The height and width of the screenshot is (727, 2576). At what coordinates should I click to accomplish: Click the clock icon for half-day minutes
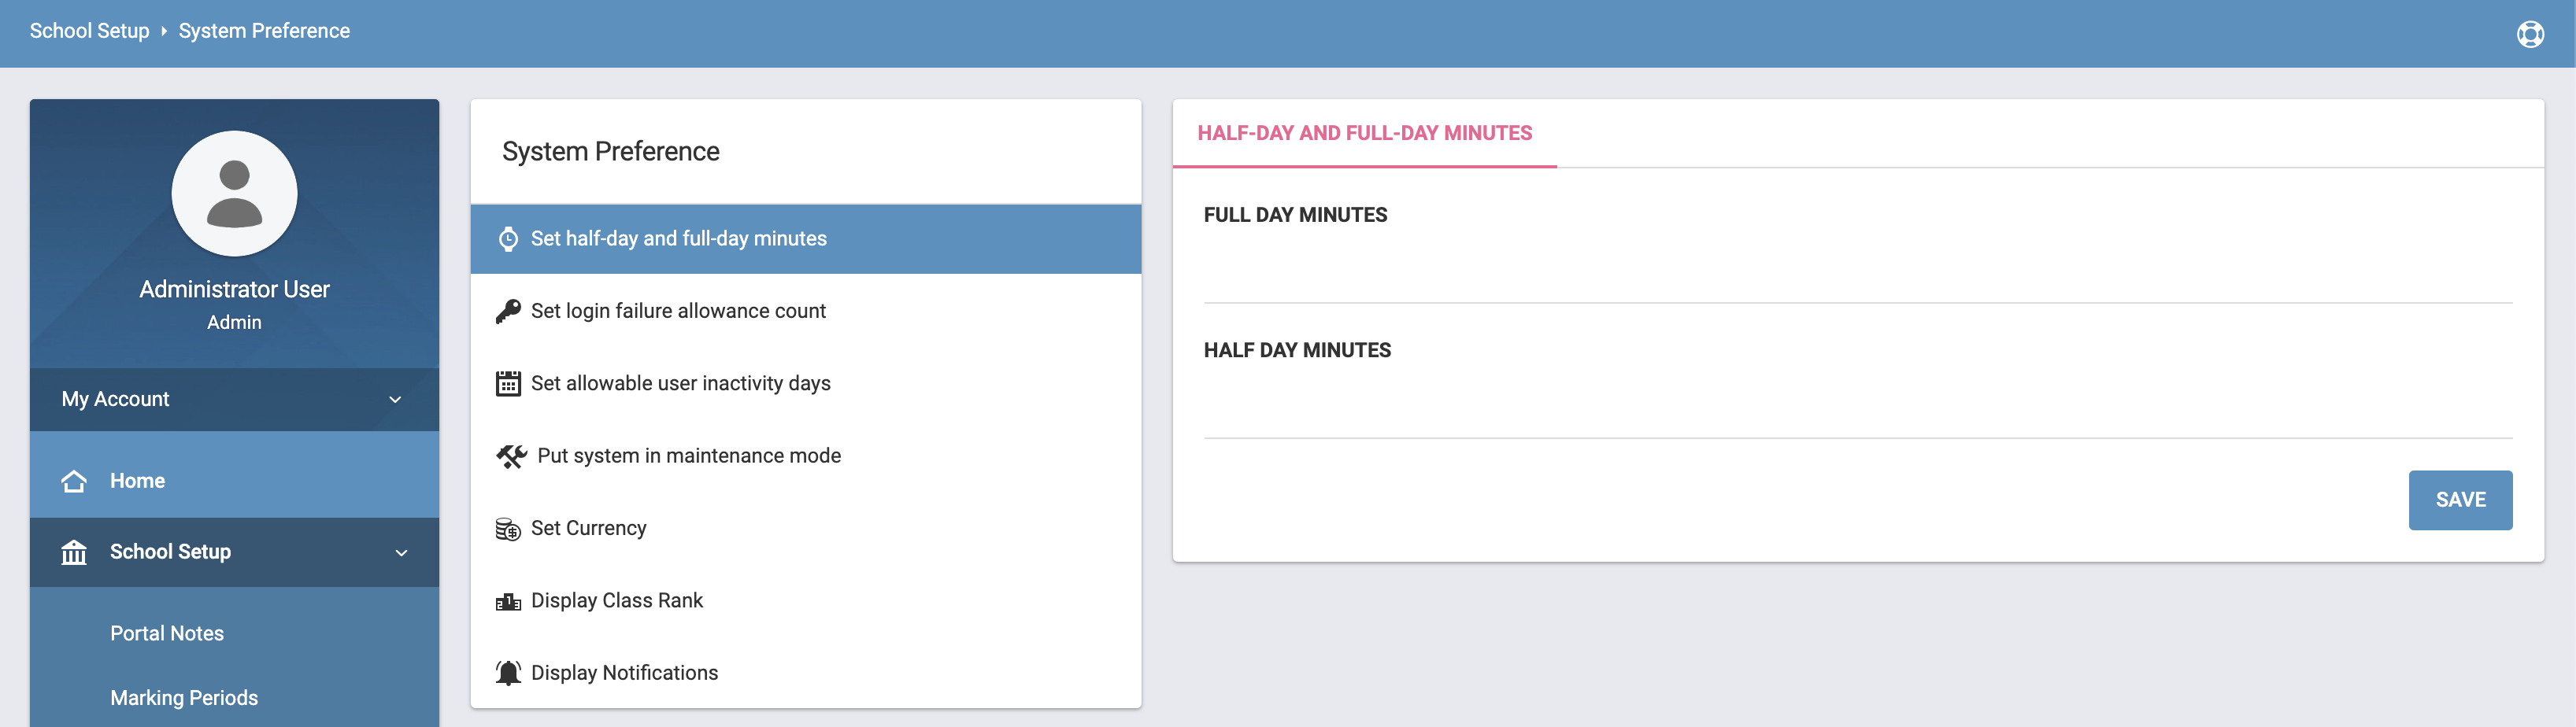click(x=508, y=239)
